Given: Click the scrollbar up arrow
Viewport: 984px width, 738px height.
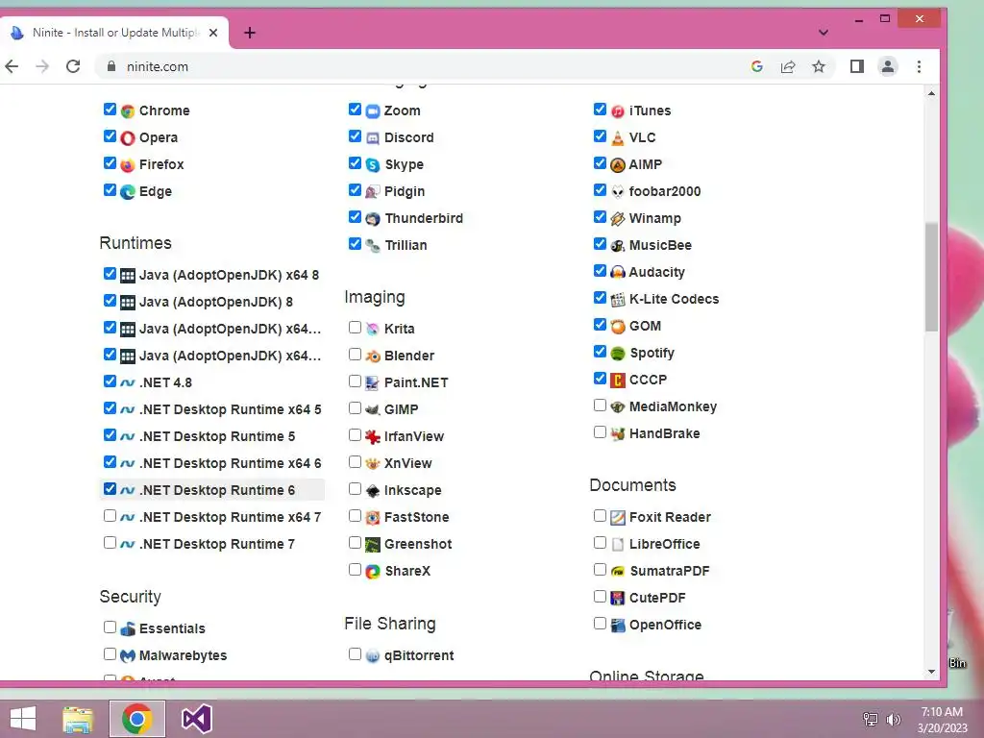Looking at the screenshot, I should [x=931, y=93].
